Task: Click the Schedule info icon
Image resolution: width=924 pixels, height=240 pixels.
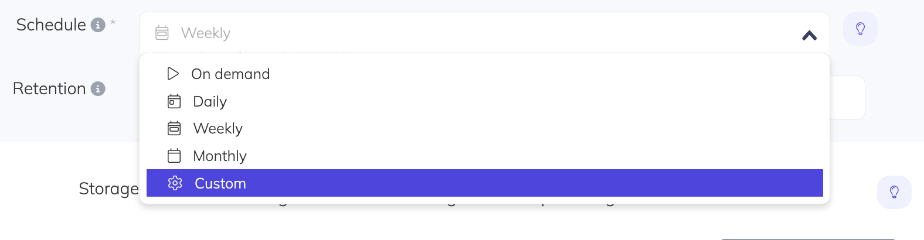Action: (98, 25)
